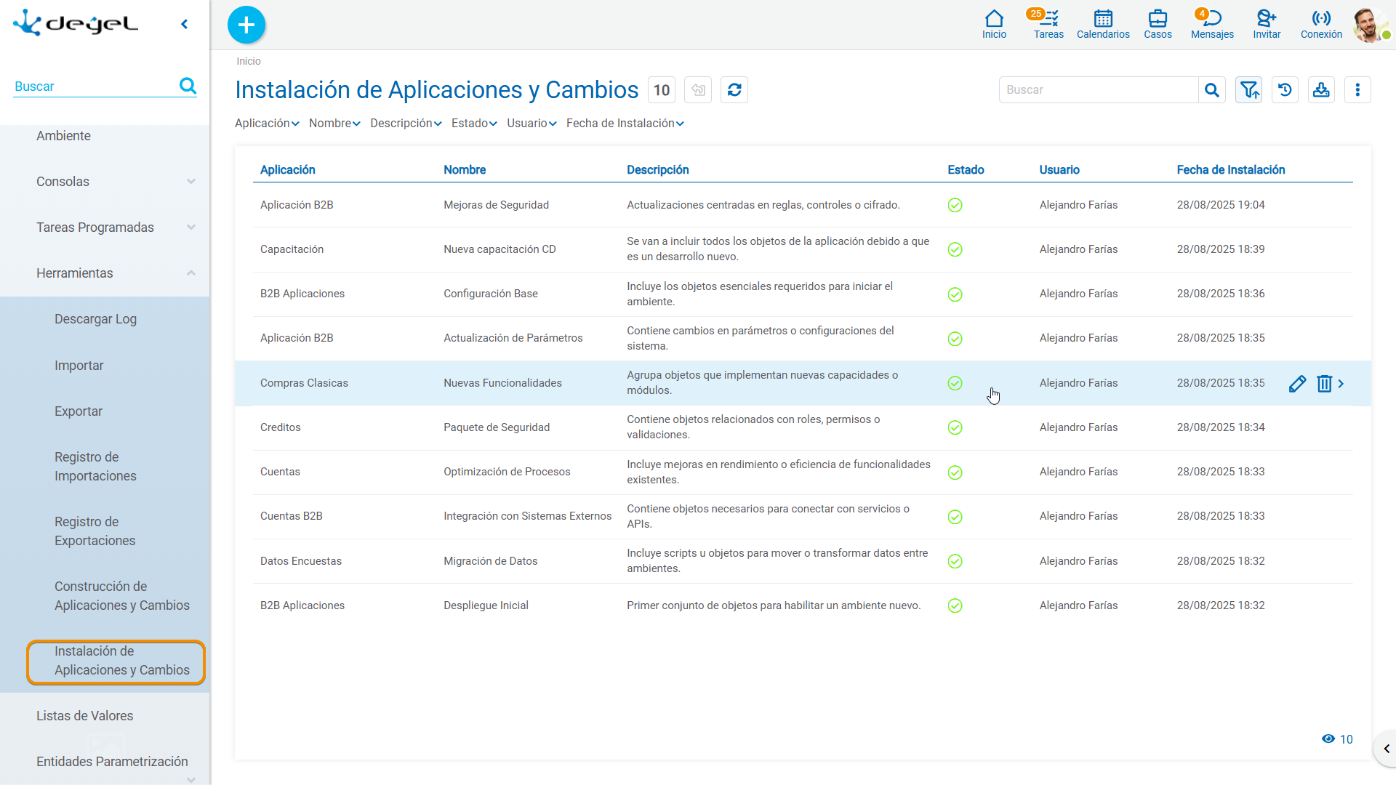Edit Compras Clasicas row with pencil
This screenshot has height=785, width=1396.
tap(1297, 384)
